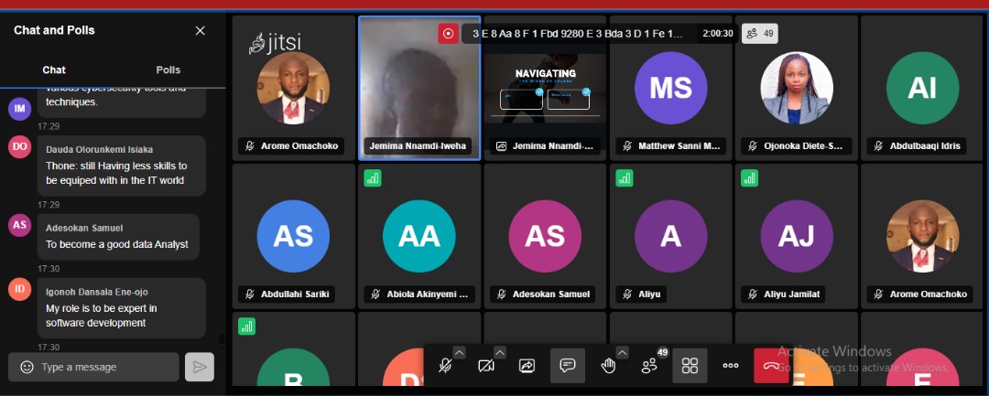Click the IM avatar in chat
The height and width of the screenshot is (396, 989).
click(19, 110)
